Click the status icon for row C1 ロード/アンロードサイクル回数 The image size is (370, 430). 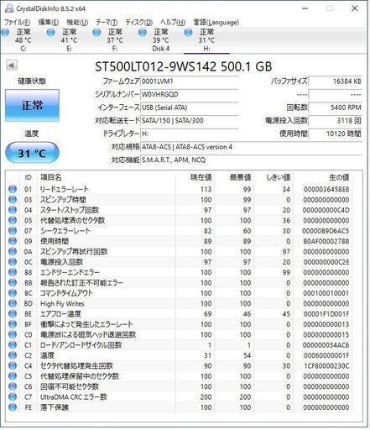point(13,344)
